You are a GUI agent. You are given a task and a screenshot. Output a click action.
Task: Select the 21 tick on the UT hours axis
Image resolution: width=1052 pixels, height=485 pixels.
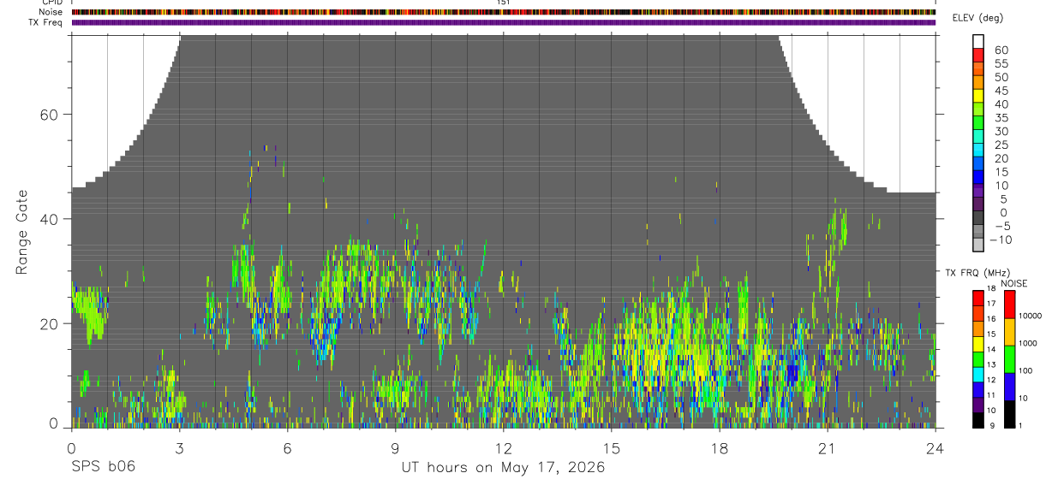point(828,448)
